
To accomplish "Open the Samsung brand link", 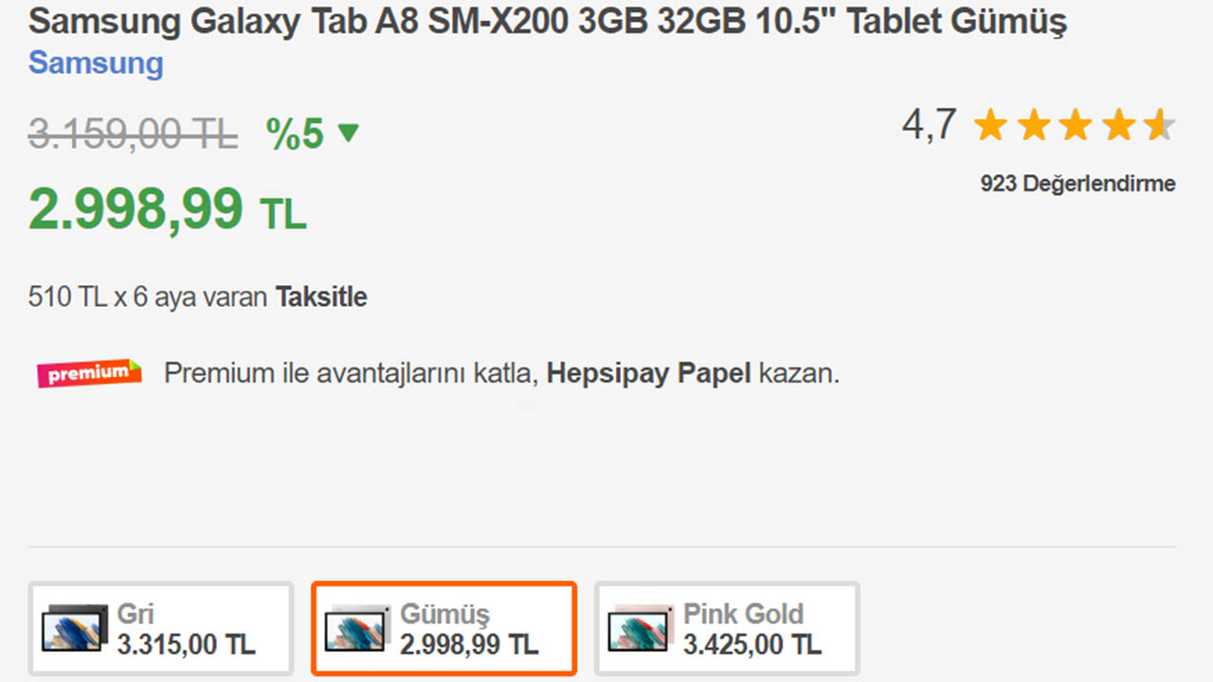I will (96, 63).
